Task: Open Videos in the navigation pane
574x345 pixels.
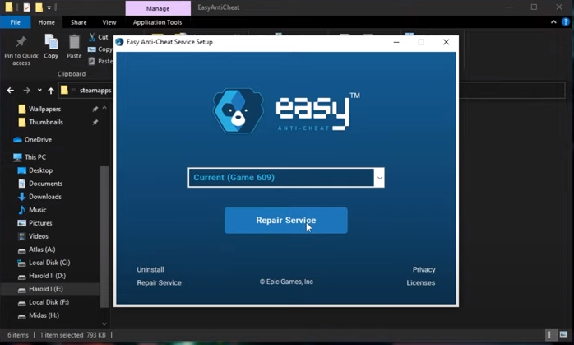Action: click(39, 236)
